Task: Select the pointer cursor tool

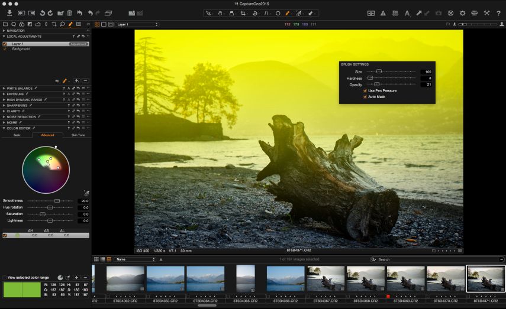Action: 208,13
